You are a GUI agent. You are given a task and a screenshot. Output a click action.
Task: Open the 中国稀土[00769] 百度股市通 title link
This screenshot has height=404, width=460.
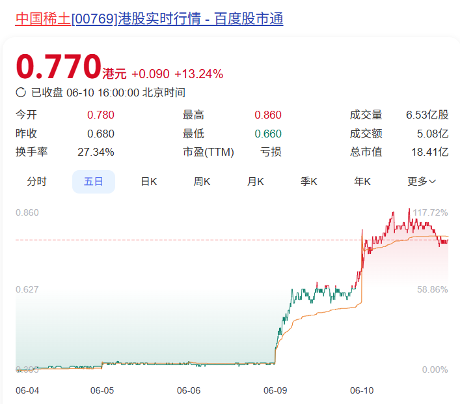[149, 18]
